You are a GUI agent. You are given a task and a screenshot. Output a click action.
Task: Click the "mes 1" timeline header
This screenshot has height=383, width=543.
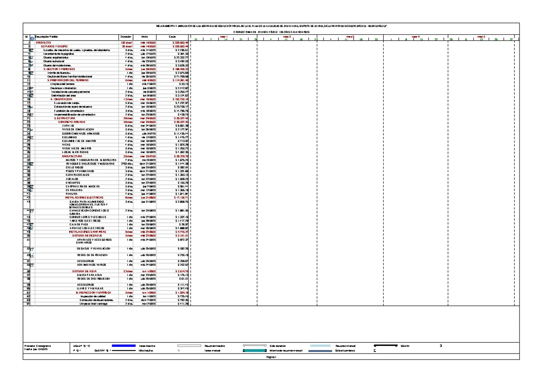pos(223,37)
